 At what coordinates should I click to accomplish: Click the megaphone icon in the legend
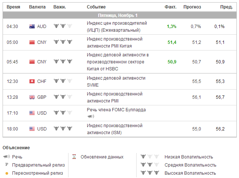click(6, 157)
